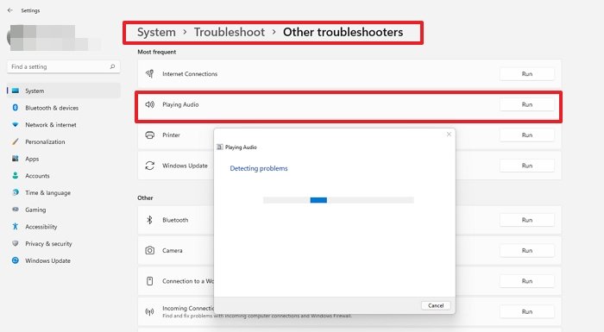Open Accessibility settings category

pyautogui.click(x=64, y=226)
